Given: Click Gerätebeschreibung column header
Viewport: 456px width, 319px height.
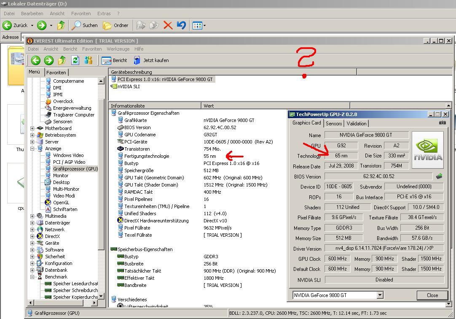Looking at the screenshot, I should click(233, 72).
